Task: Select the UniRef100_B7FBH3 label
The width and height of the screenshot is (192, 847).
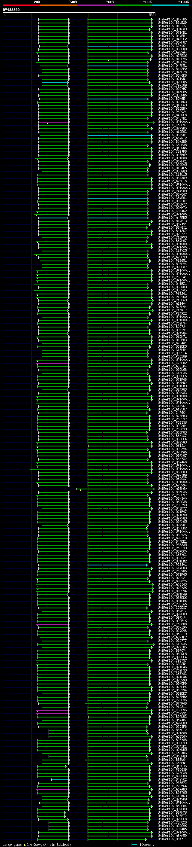Action: [172, 416]
